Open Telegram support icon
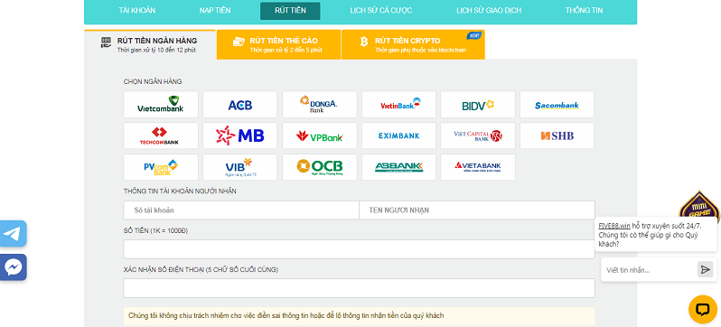 [x=13, y=234]
